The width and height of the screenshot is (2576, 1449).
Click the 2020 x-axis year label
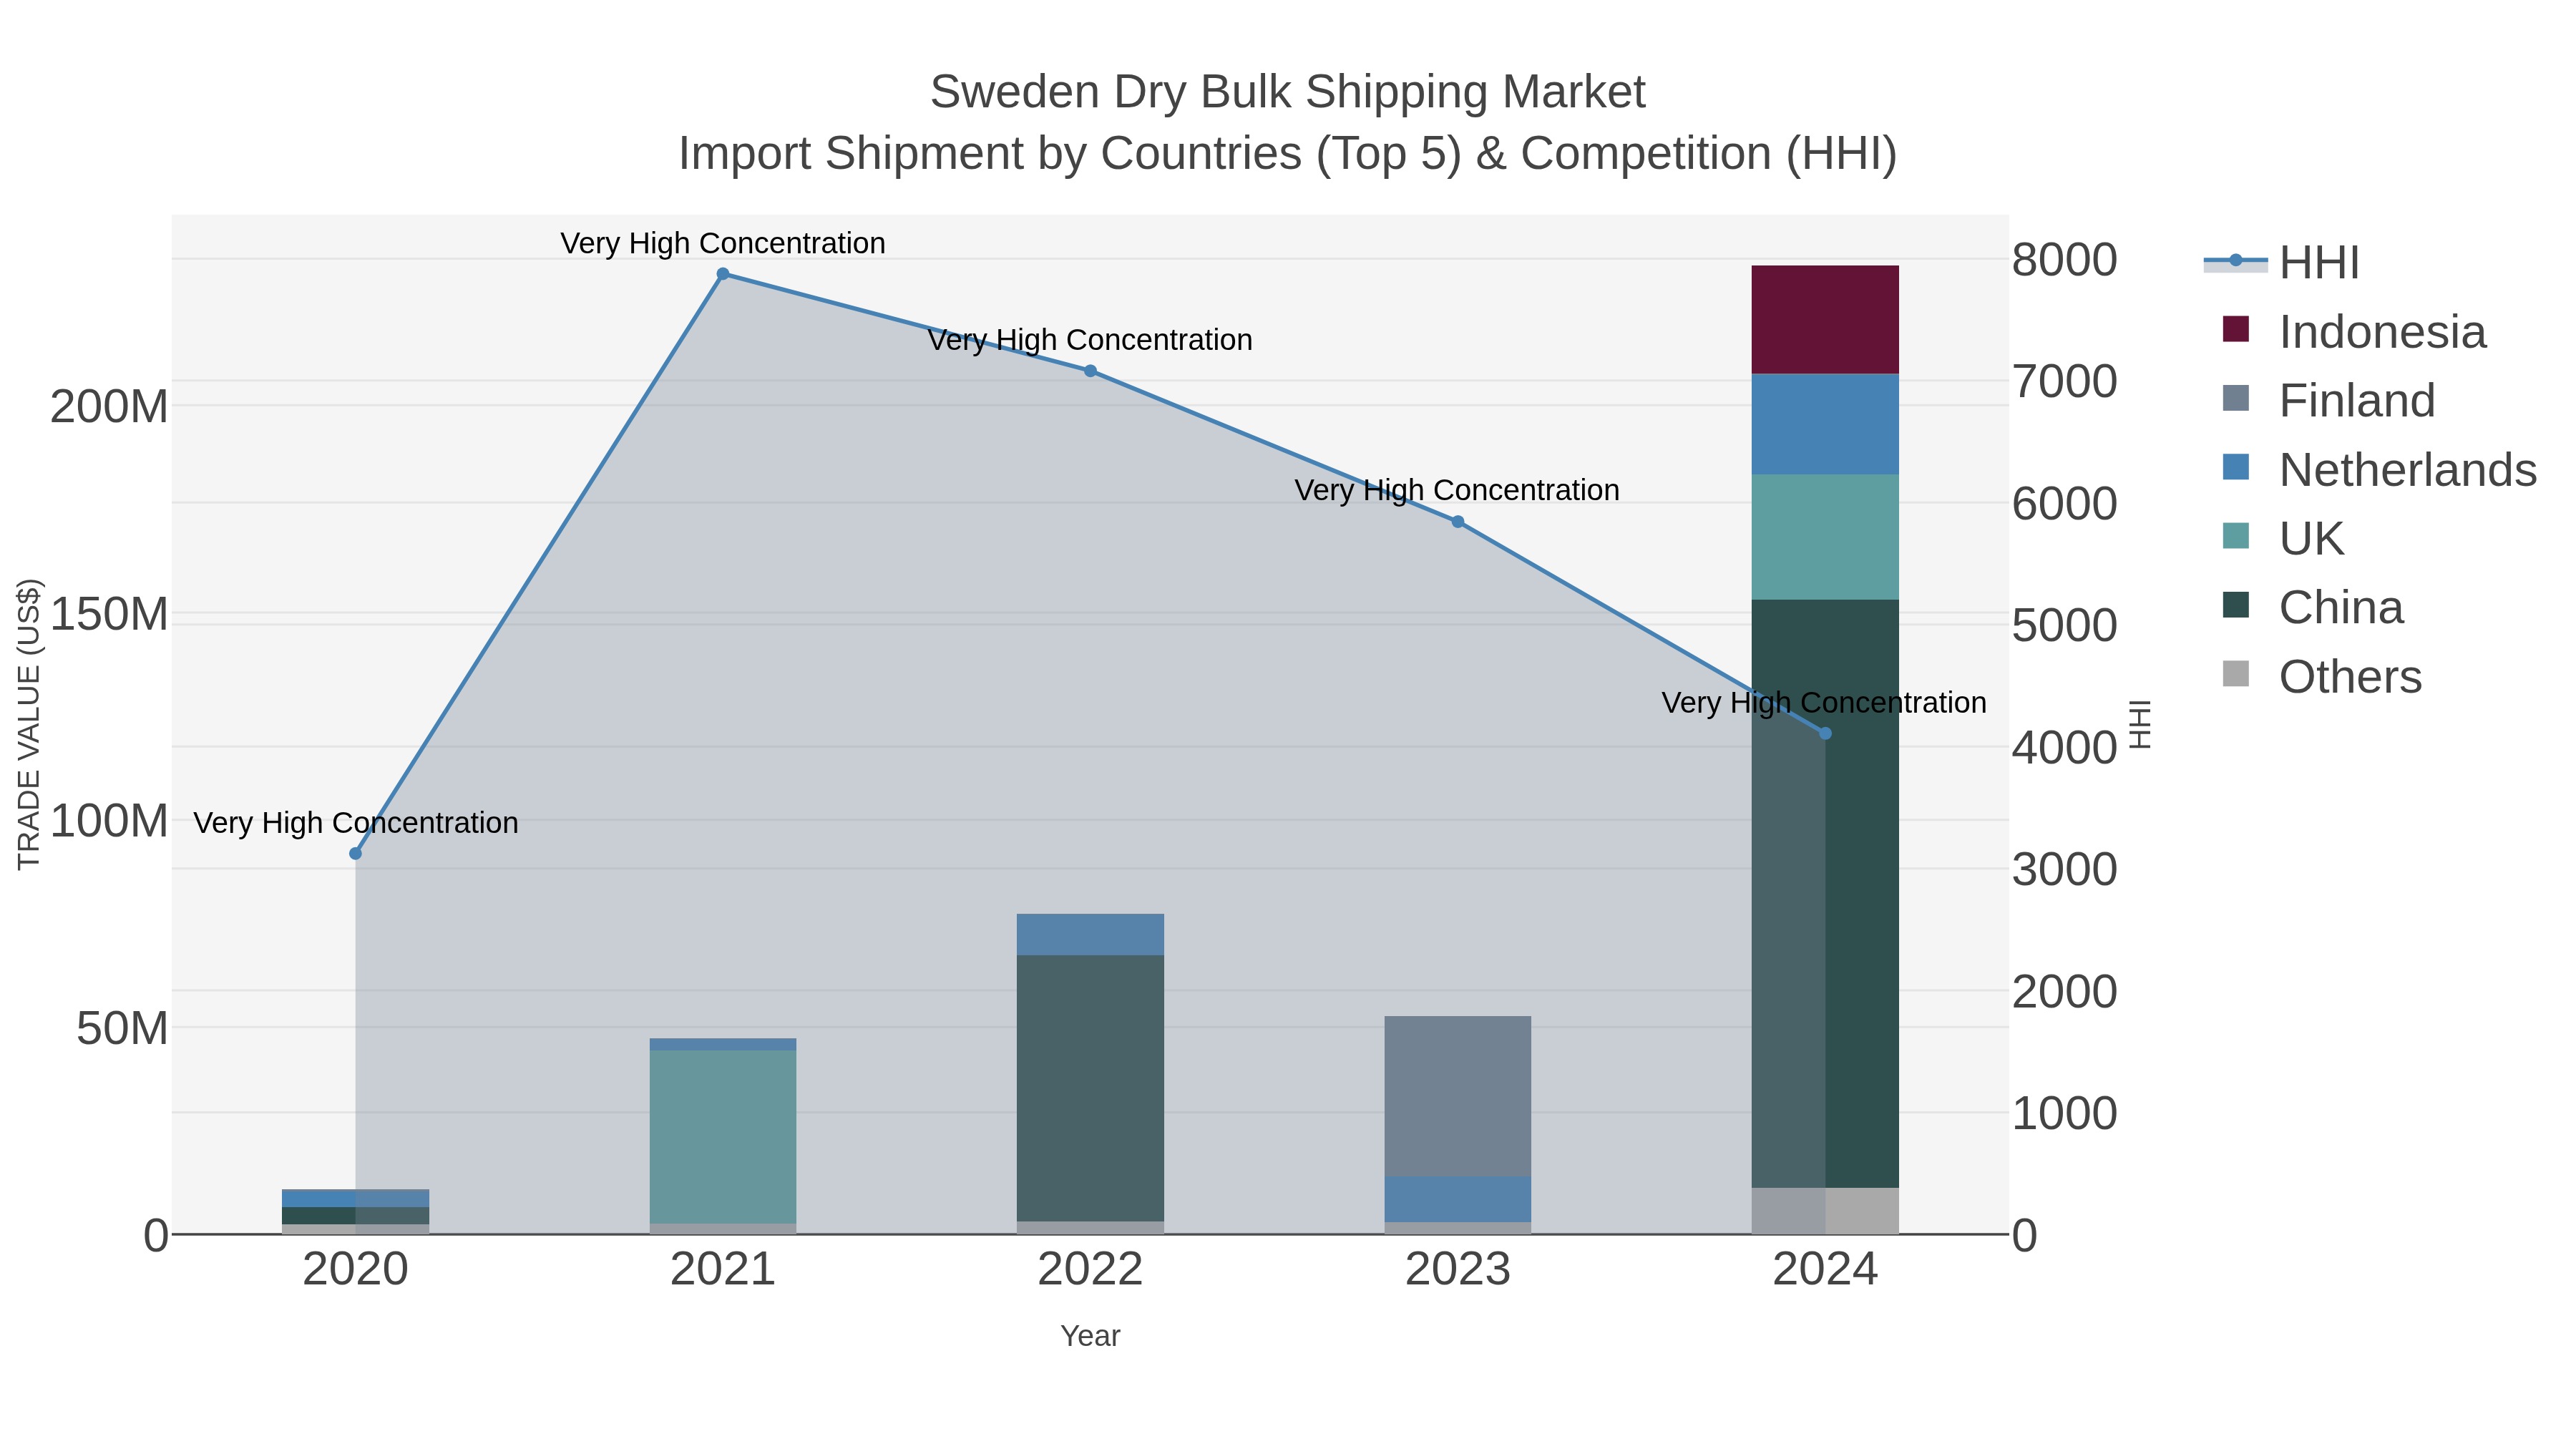click(355, 1270)
